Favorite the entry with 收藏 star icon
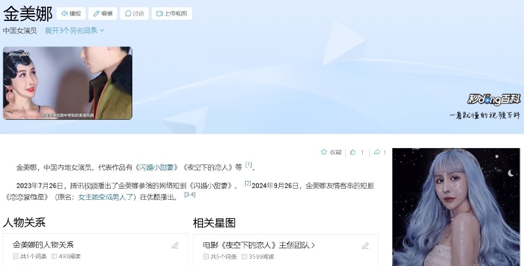 click(x=331, y=153)
